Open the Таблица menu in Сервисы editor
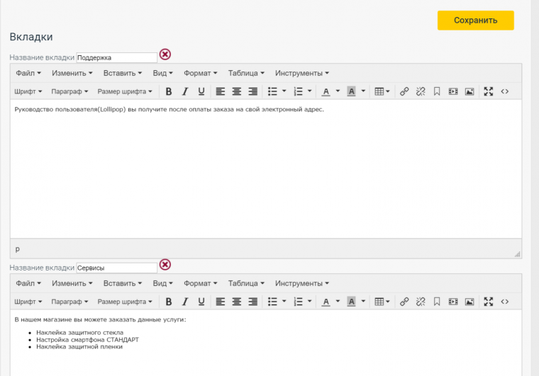This screenshot has height=376, width=539. point(246,283)
